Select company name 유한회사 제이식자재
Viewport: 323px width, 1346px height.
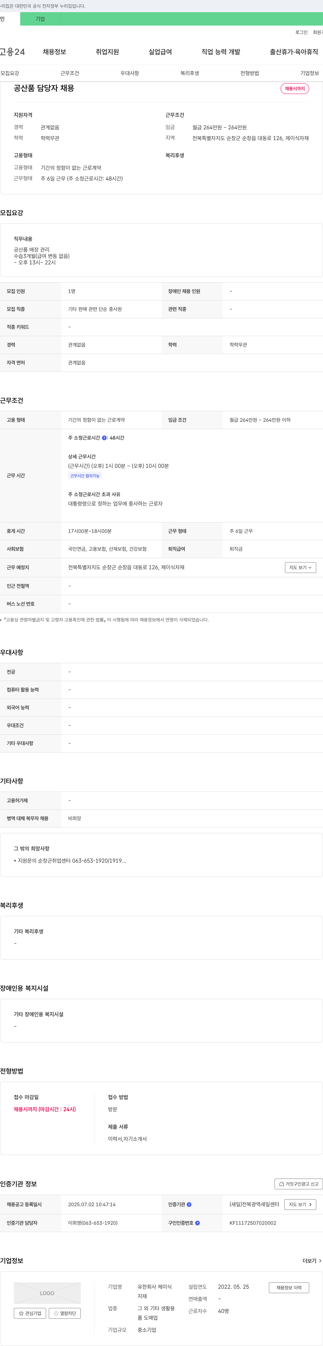pos(154,1291)
